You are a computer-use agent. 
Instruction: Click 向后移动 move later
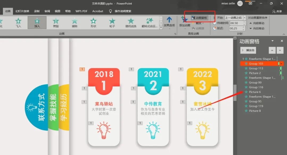(257, 28)
